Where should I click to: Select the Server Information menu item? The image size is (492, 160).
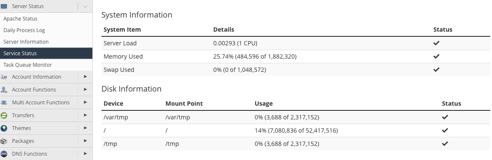[26, 42]
